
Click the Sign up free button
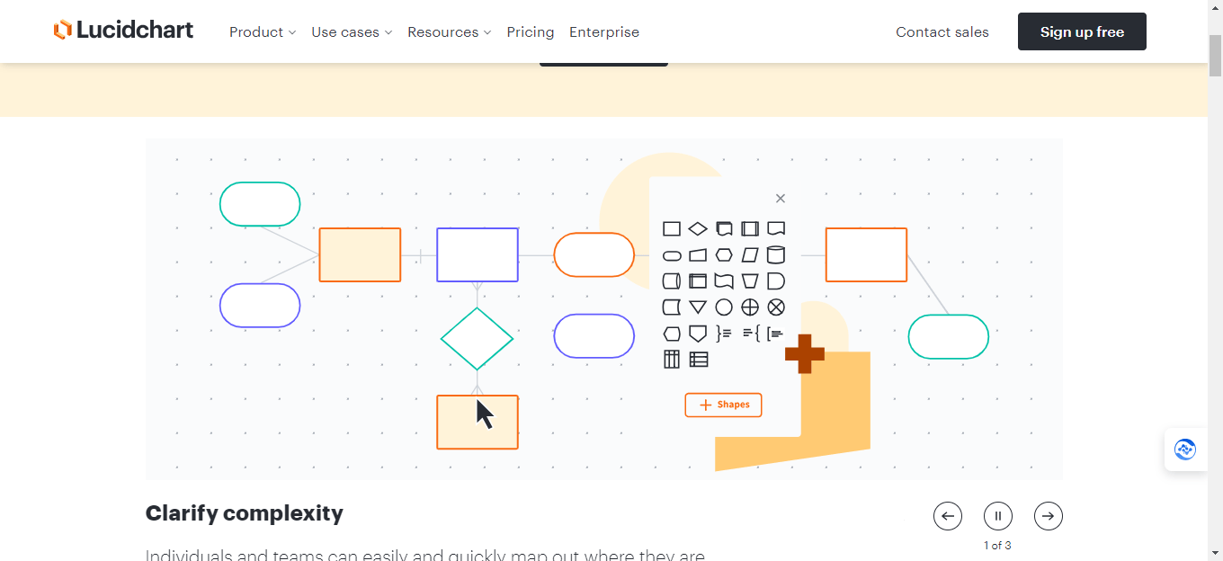(x=1082, y=31)
